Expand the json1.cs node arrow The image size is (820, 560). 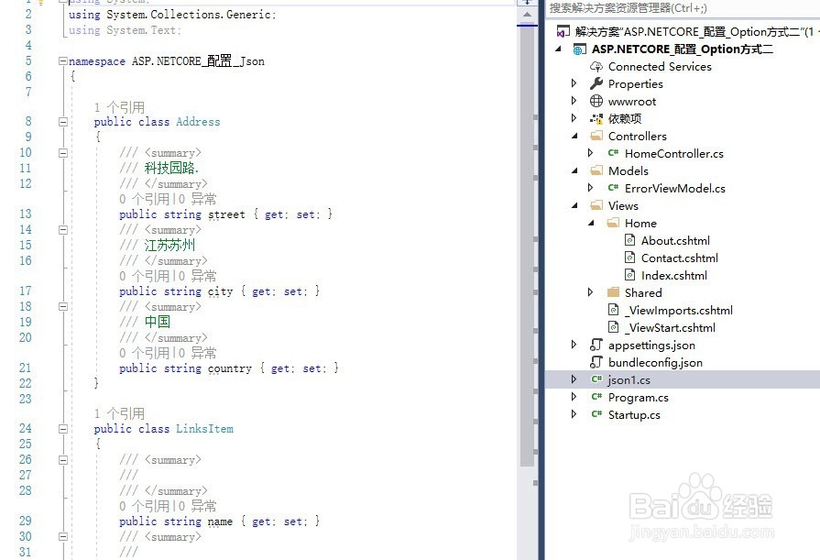click(574, 379)
